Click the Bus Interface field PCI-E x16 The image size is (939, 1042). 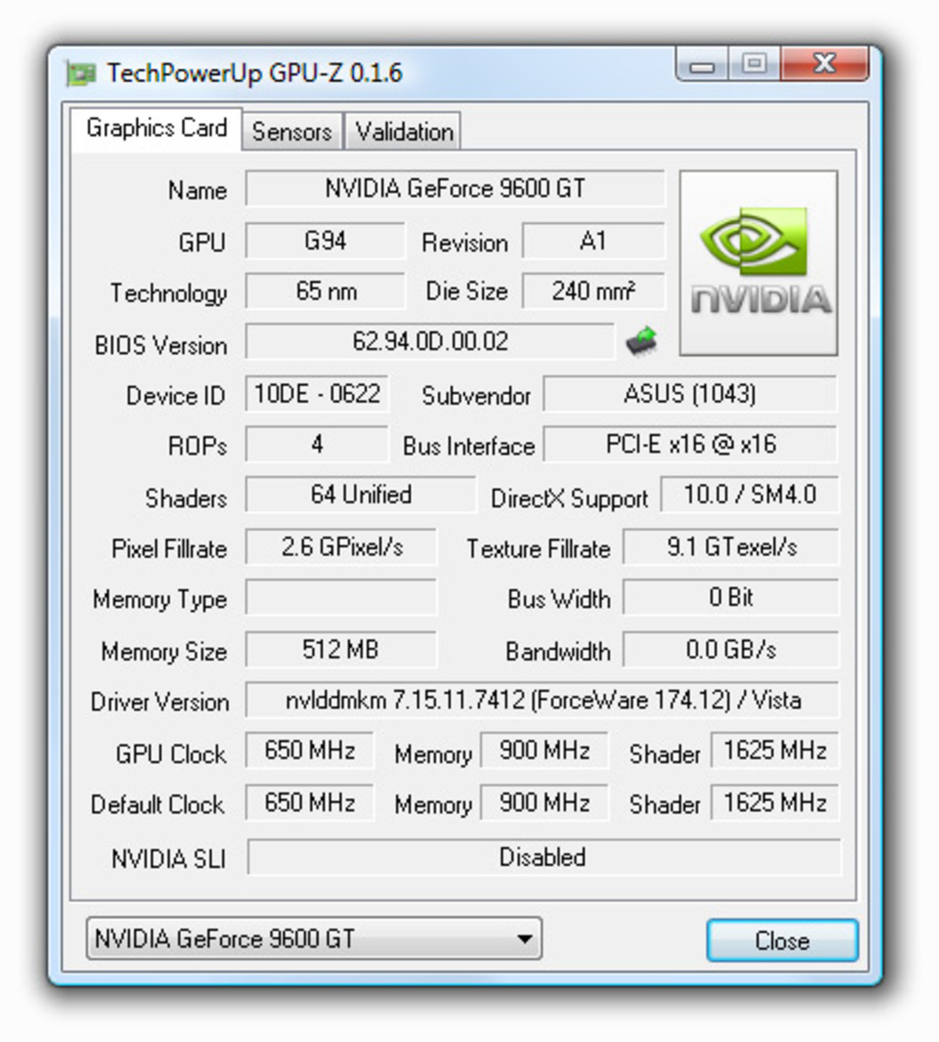point(690,444)
